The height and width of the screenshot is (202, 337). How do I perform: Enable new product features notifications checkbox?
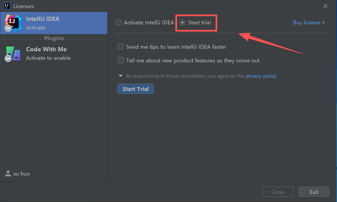pyautogui.click(x=121, y=60)
